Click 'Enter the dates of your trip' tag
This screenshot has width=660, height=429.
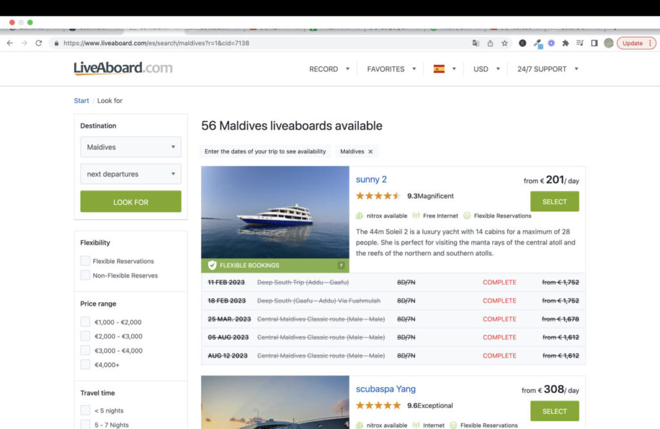click(265, 151)
